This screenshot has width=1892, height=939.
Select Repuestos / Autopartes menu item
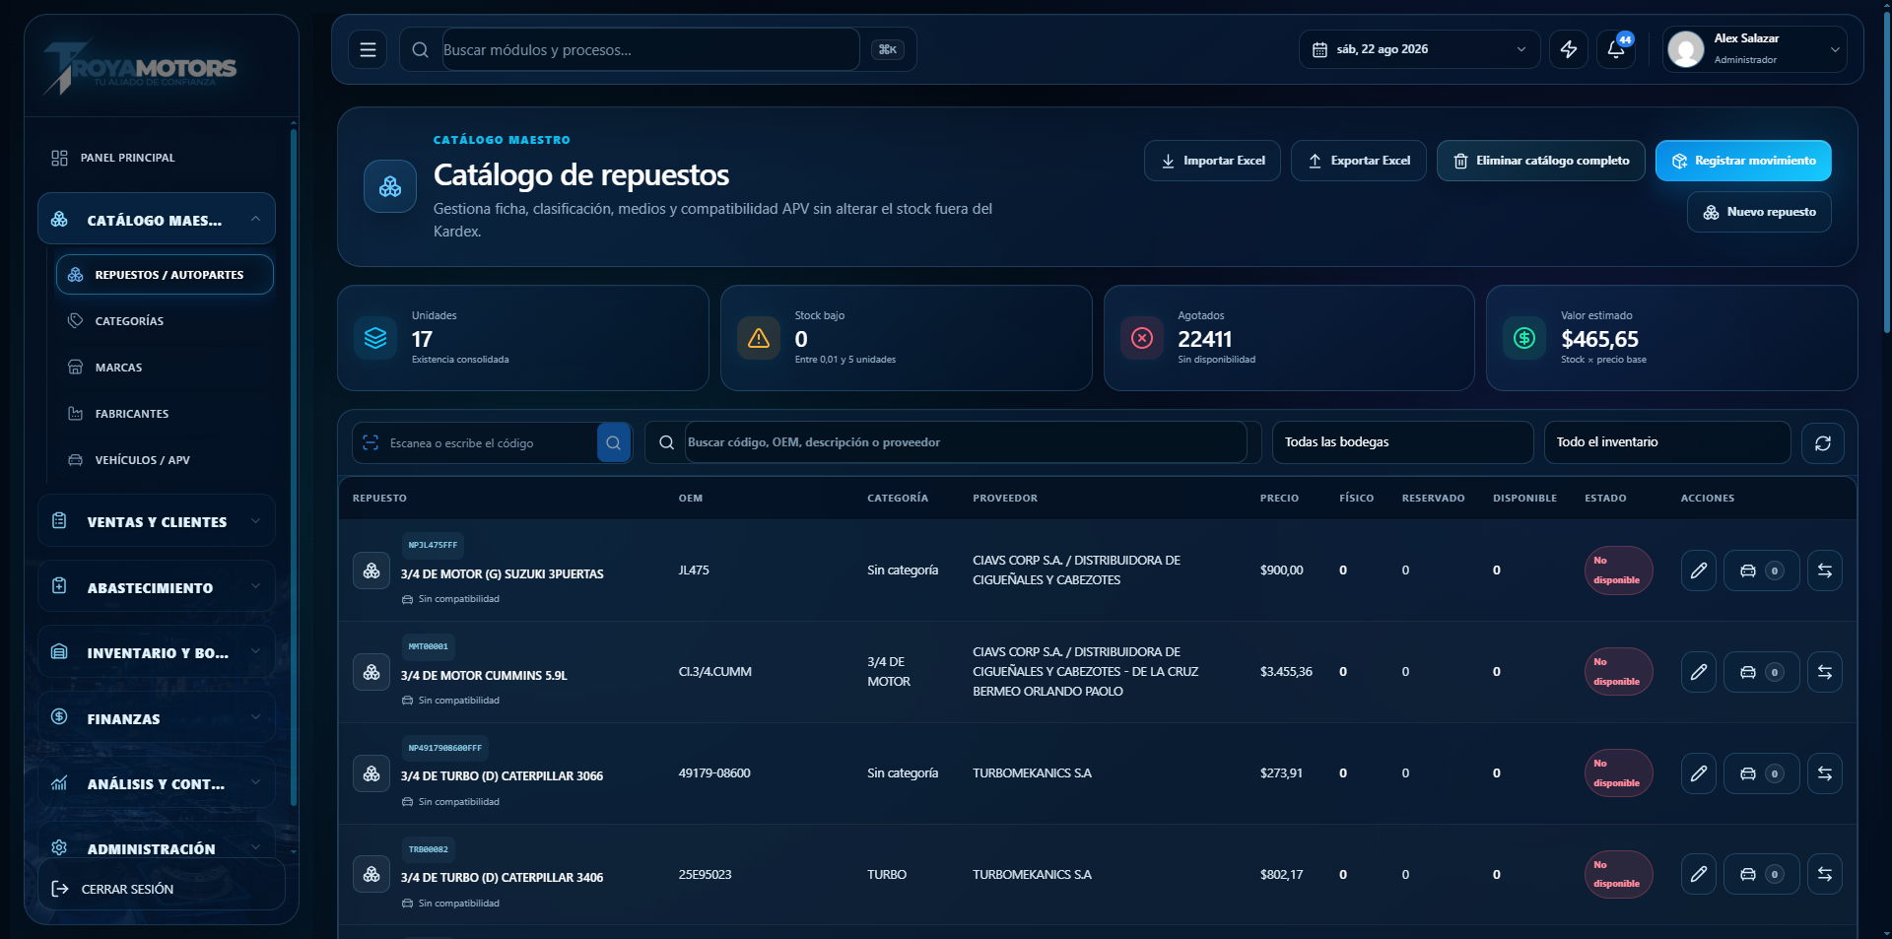[165, 275]
